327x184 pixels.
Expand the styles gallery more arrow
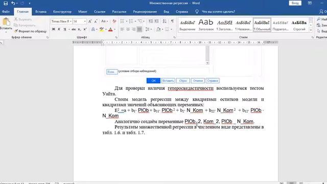pyautogui.click(x=311, y=30)
